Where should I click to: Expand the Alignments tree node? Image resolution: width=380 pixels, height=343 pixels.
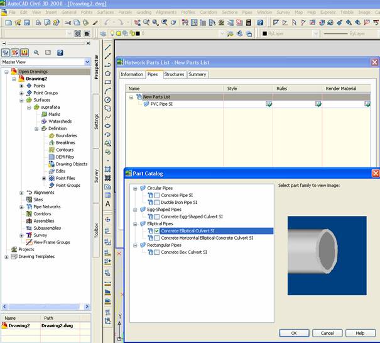pyautogui.click(x=21, y=193)
